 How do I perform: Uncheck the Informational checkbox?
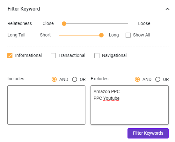10,56
